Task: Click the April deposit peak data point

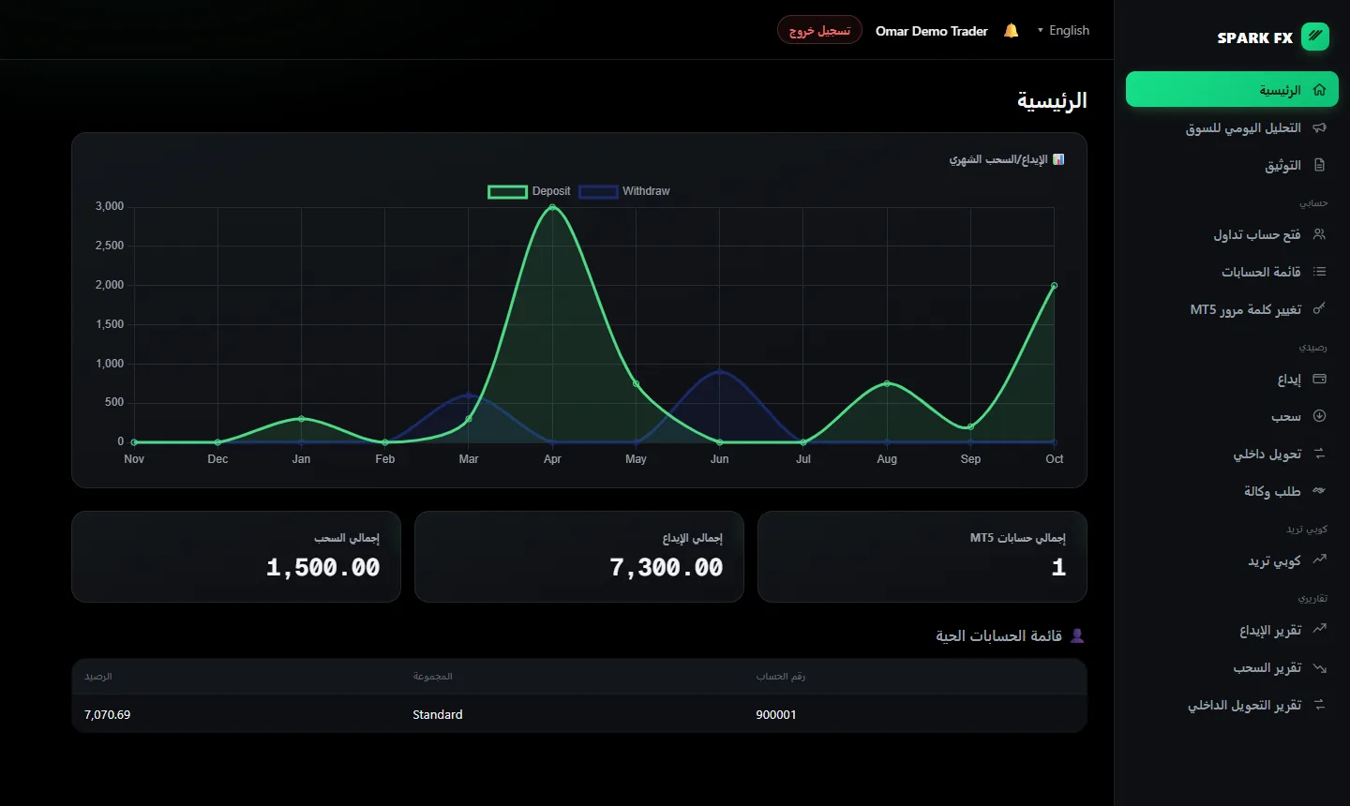Action: pos(552,206)
